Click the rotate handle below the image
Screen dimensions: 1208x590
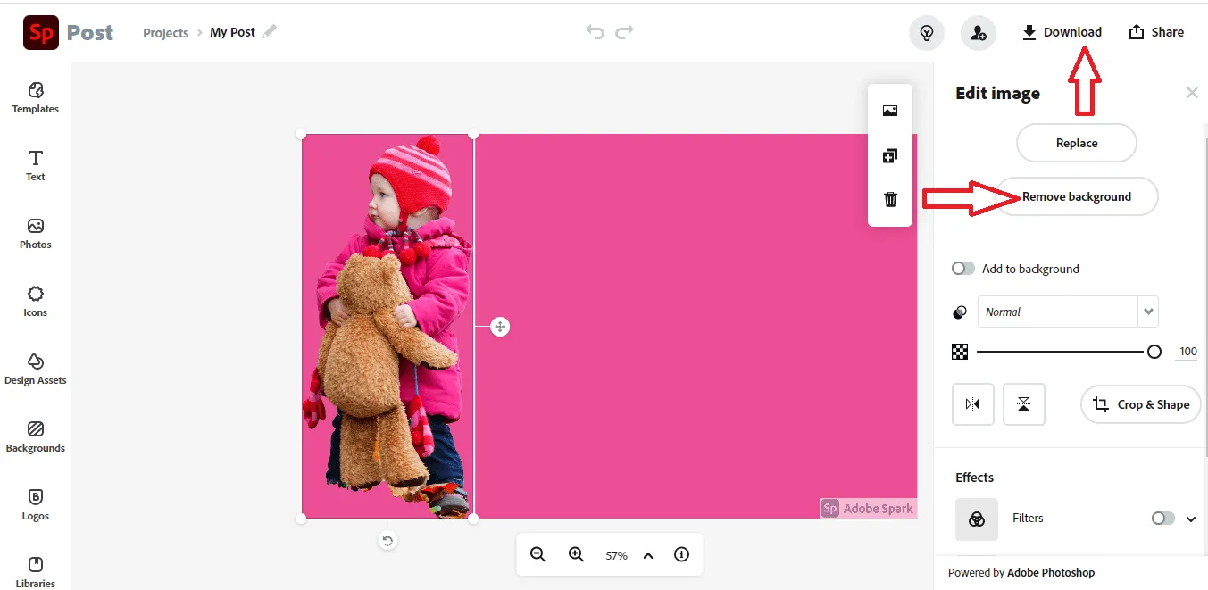click(387, 540)
